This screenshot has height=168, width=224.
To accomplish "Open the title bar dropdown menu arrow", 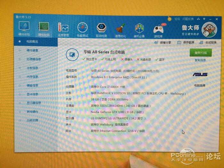I will coord(204,19).
